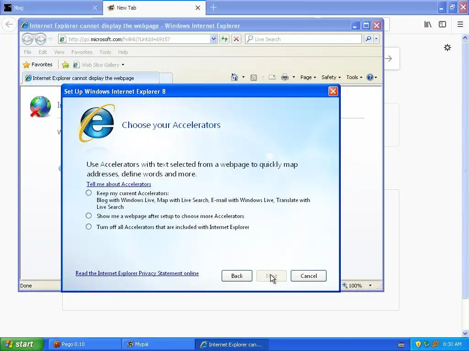Viewport: 469px width, 351px height.
Task: Open the Tools command bar menu
Action: tap(354, 77)
